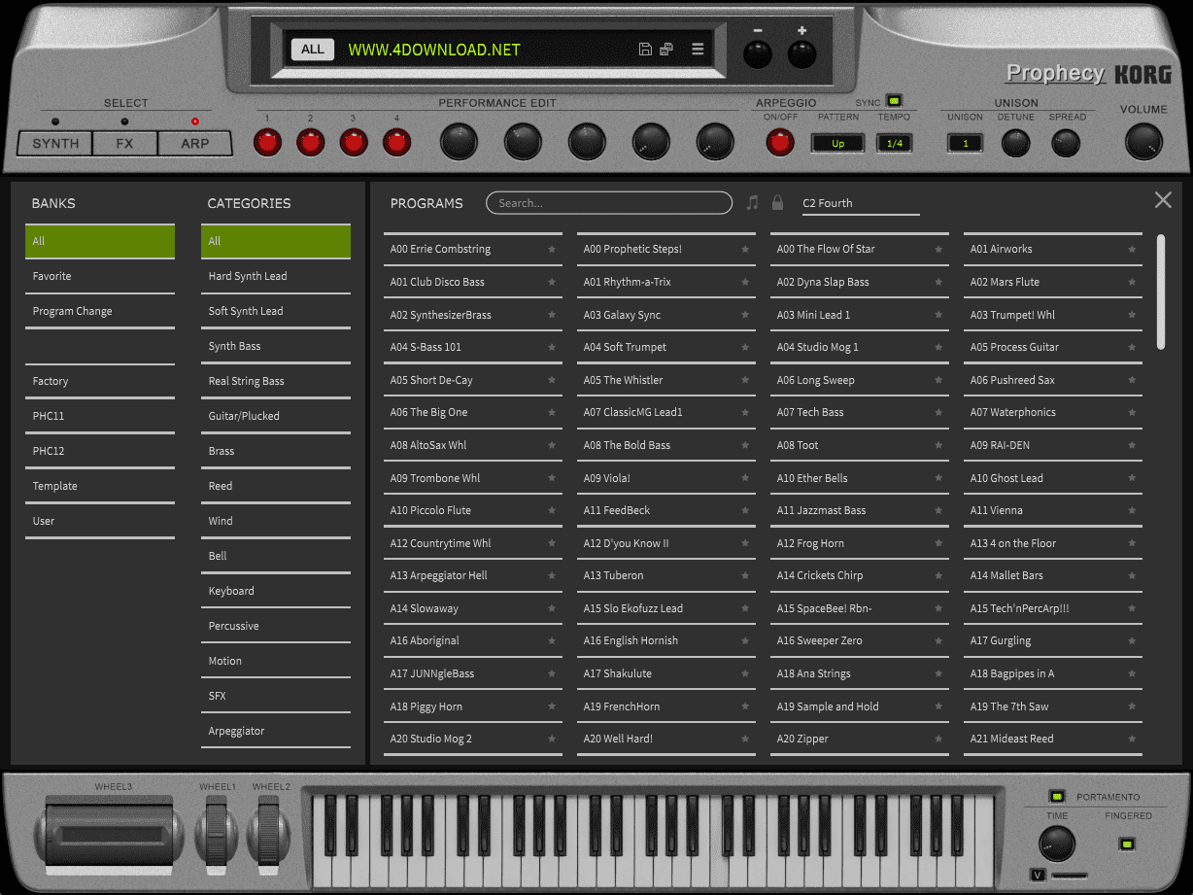1193x895 pixels.
Task: Click the unison SPREAD knob
Action: coord(1066,144)
